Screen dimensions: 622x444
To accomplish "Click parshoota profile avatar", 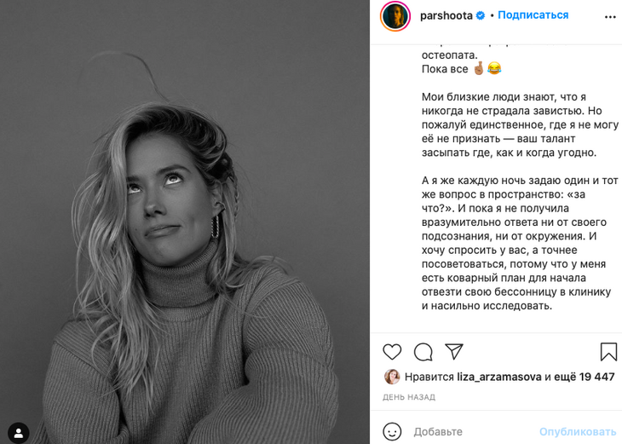I will click(x=395, y=16).
